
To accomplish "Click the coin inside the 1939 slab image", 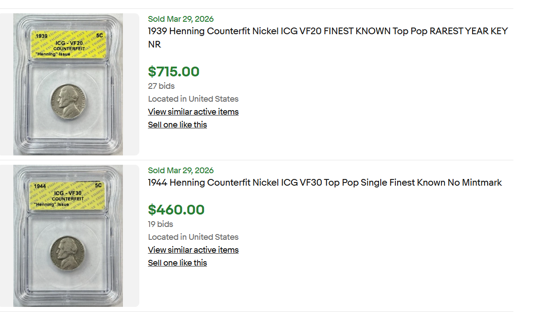I will 67,102.
